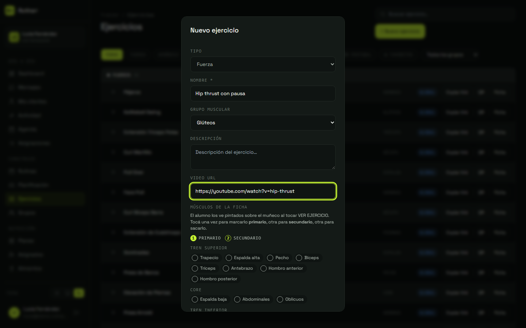526x328 pixels.
Task: Click the Nuevo ejercicio dialog heading
Action: point(214,30)
